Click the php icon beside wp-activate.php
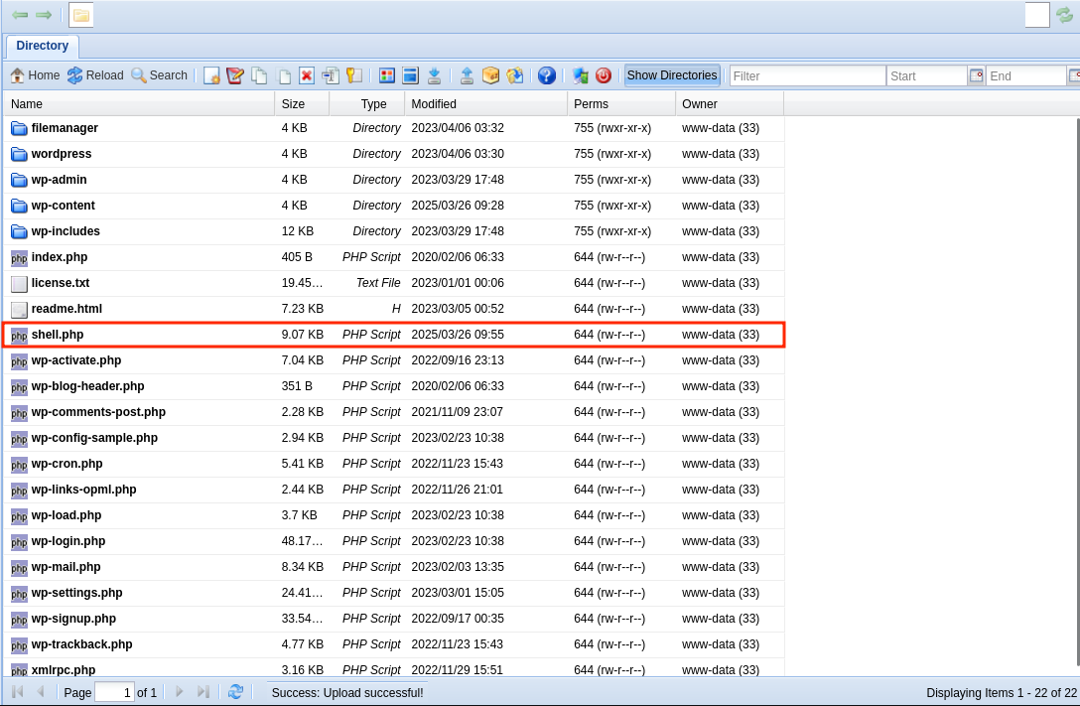1080x706 pixels. click(19, 360)
